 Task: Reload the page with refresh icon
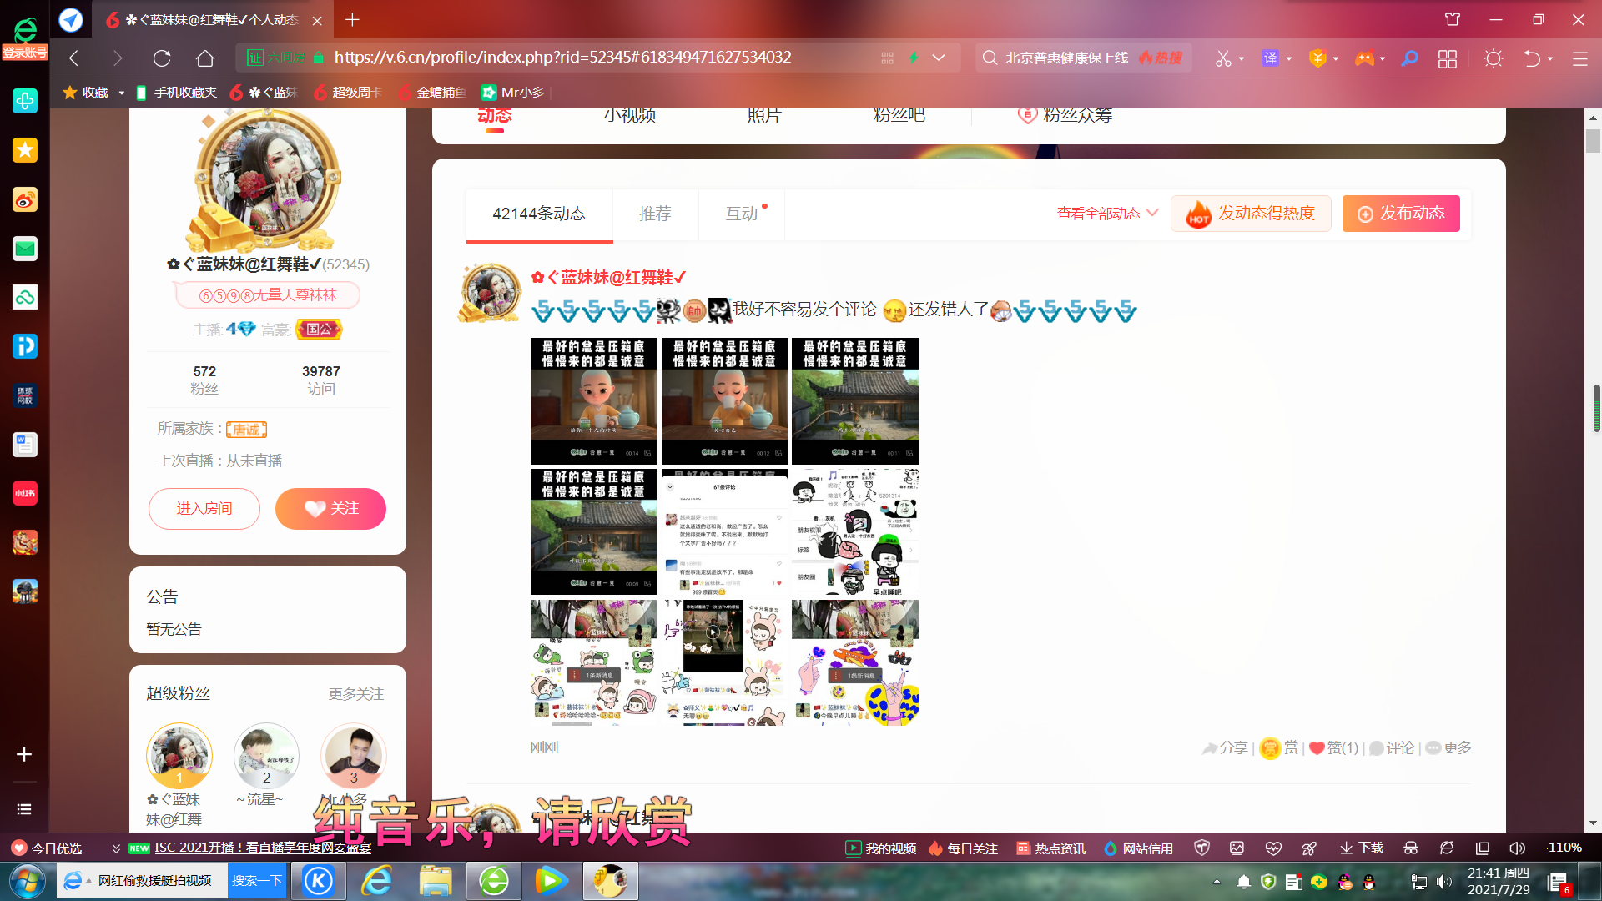pos(162,58)
